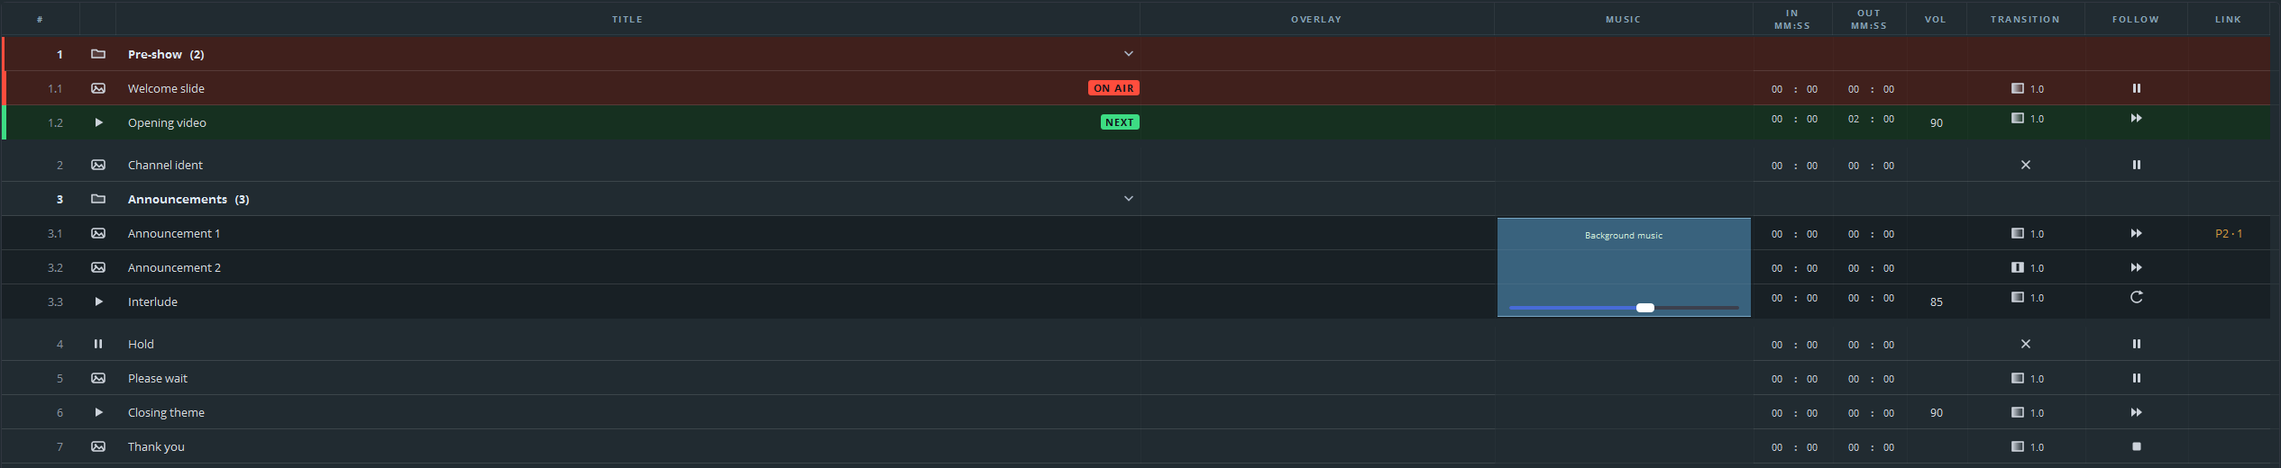Click the LINK column header

2228,19
